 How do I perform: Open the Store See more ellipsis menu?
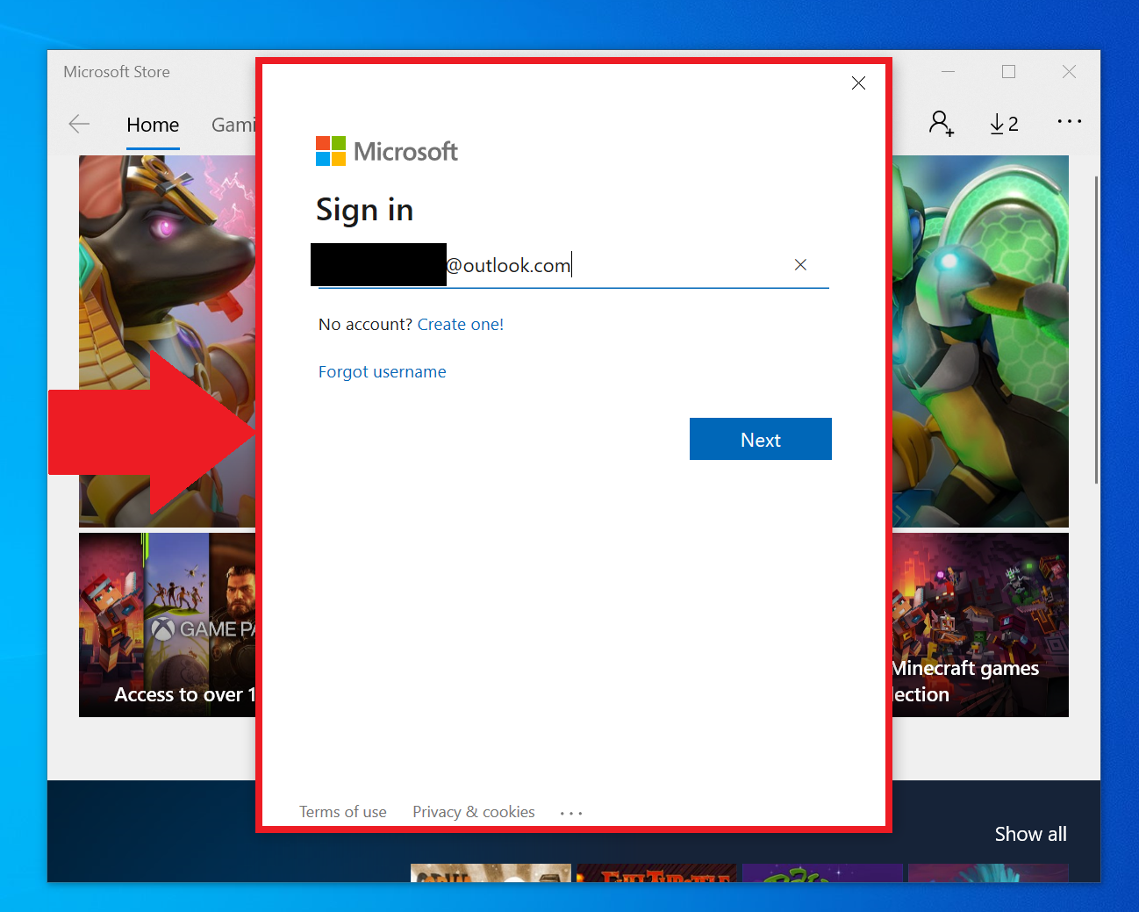[x=1069, y=121]
